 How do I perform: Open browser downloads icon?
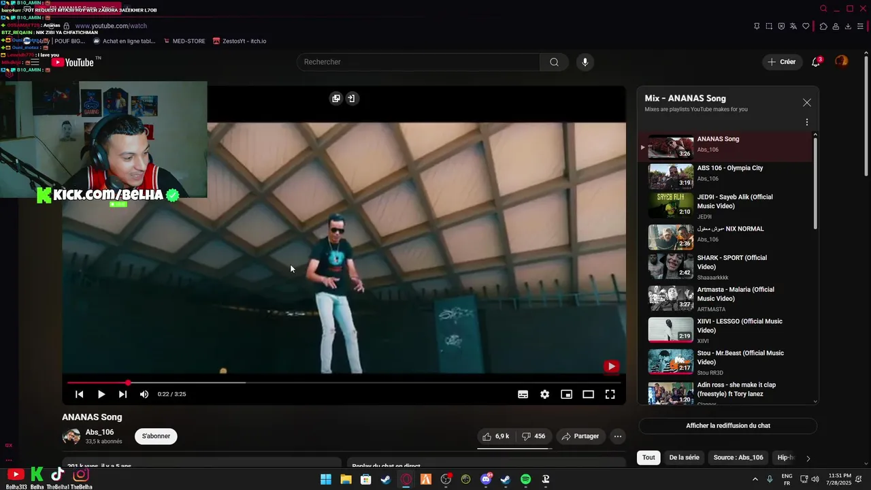pos(848,26)
